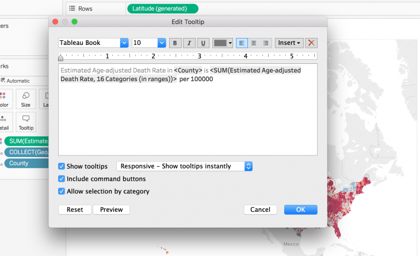Click the red X clear button
420x256 pixels.
311,43
